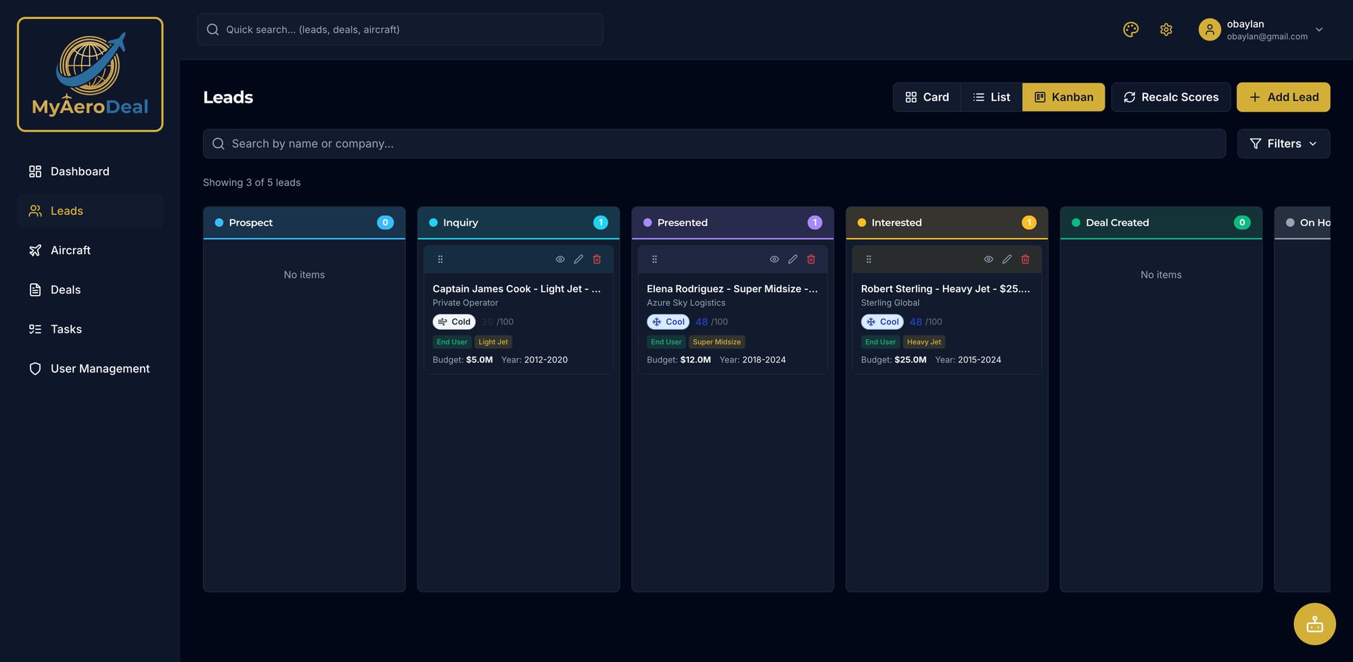Click the settings gear in top bar
This screenshot has height=662, width=1353.
tap(1166, 29)
